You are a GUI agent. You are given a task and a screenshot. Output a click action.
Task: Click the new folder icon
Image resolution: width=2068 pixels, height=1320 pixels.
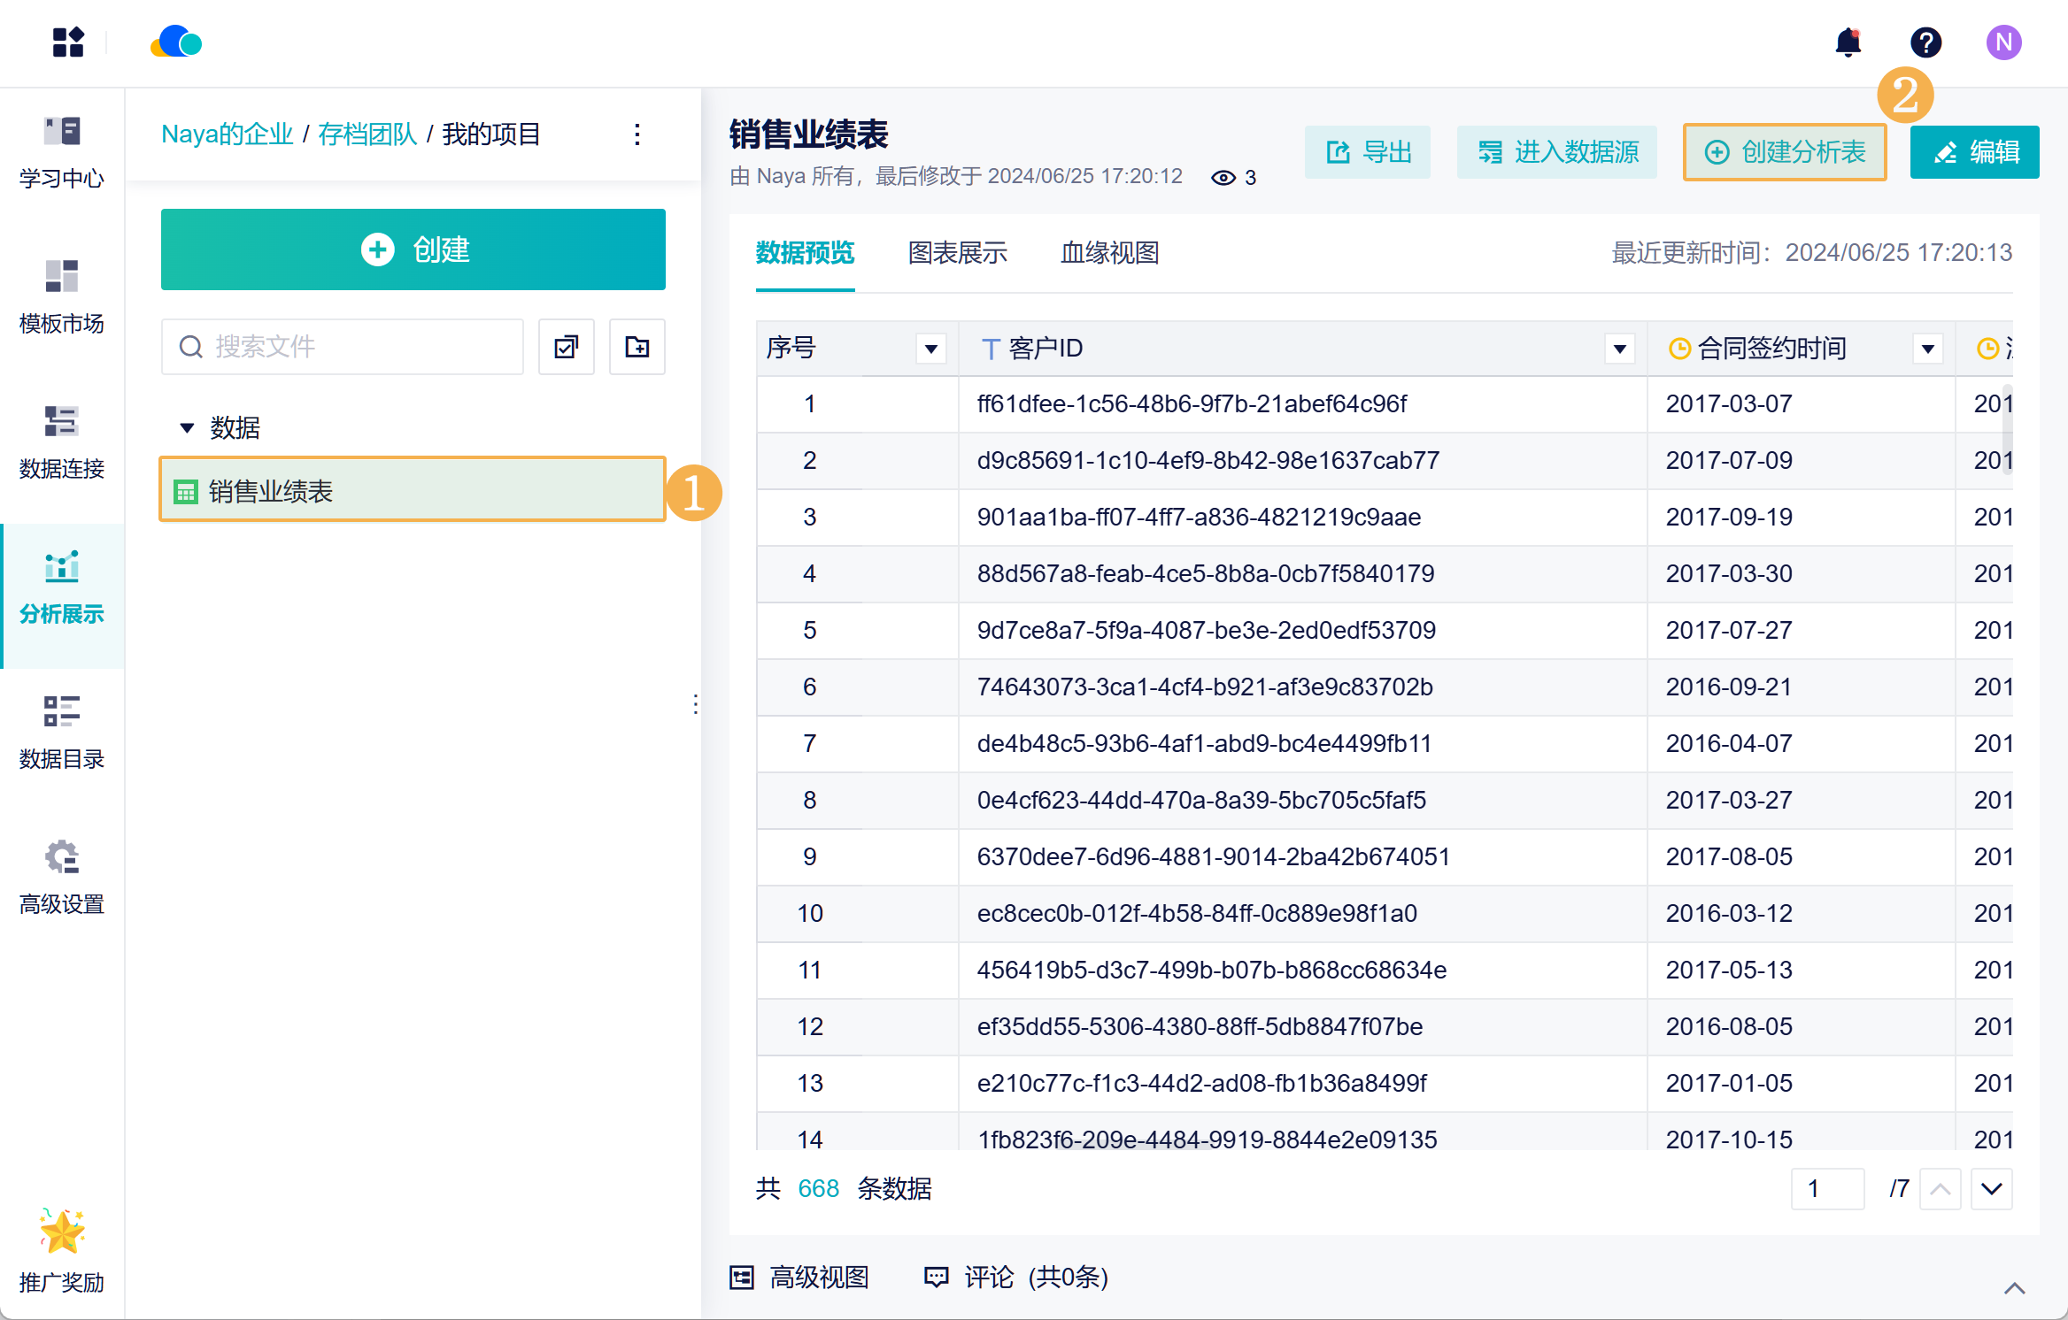637,347
